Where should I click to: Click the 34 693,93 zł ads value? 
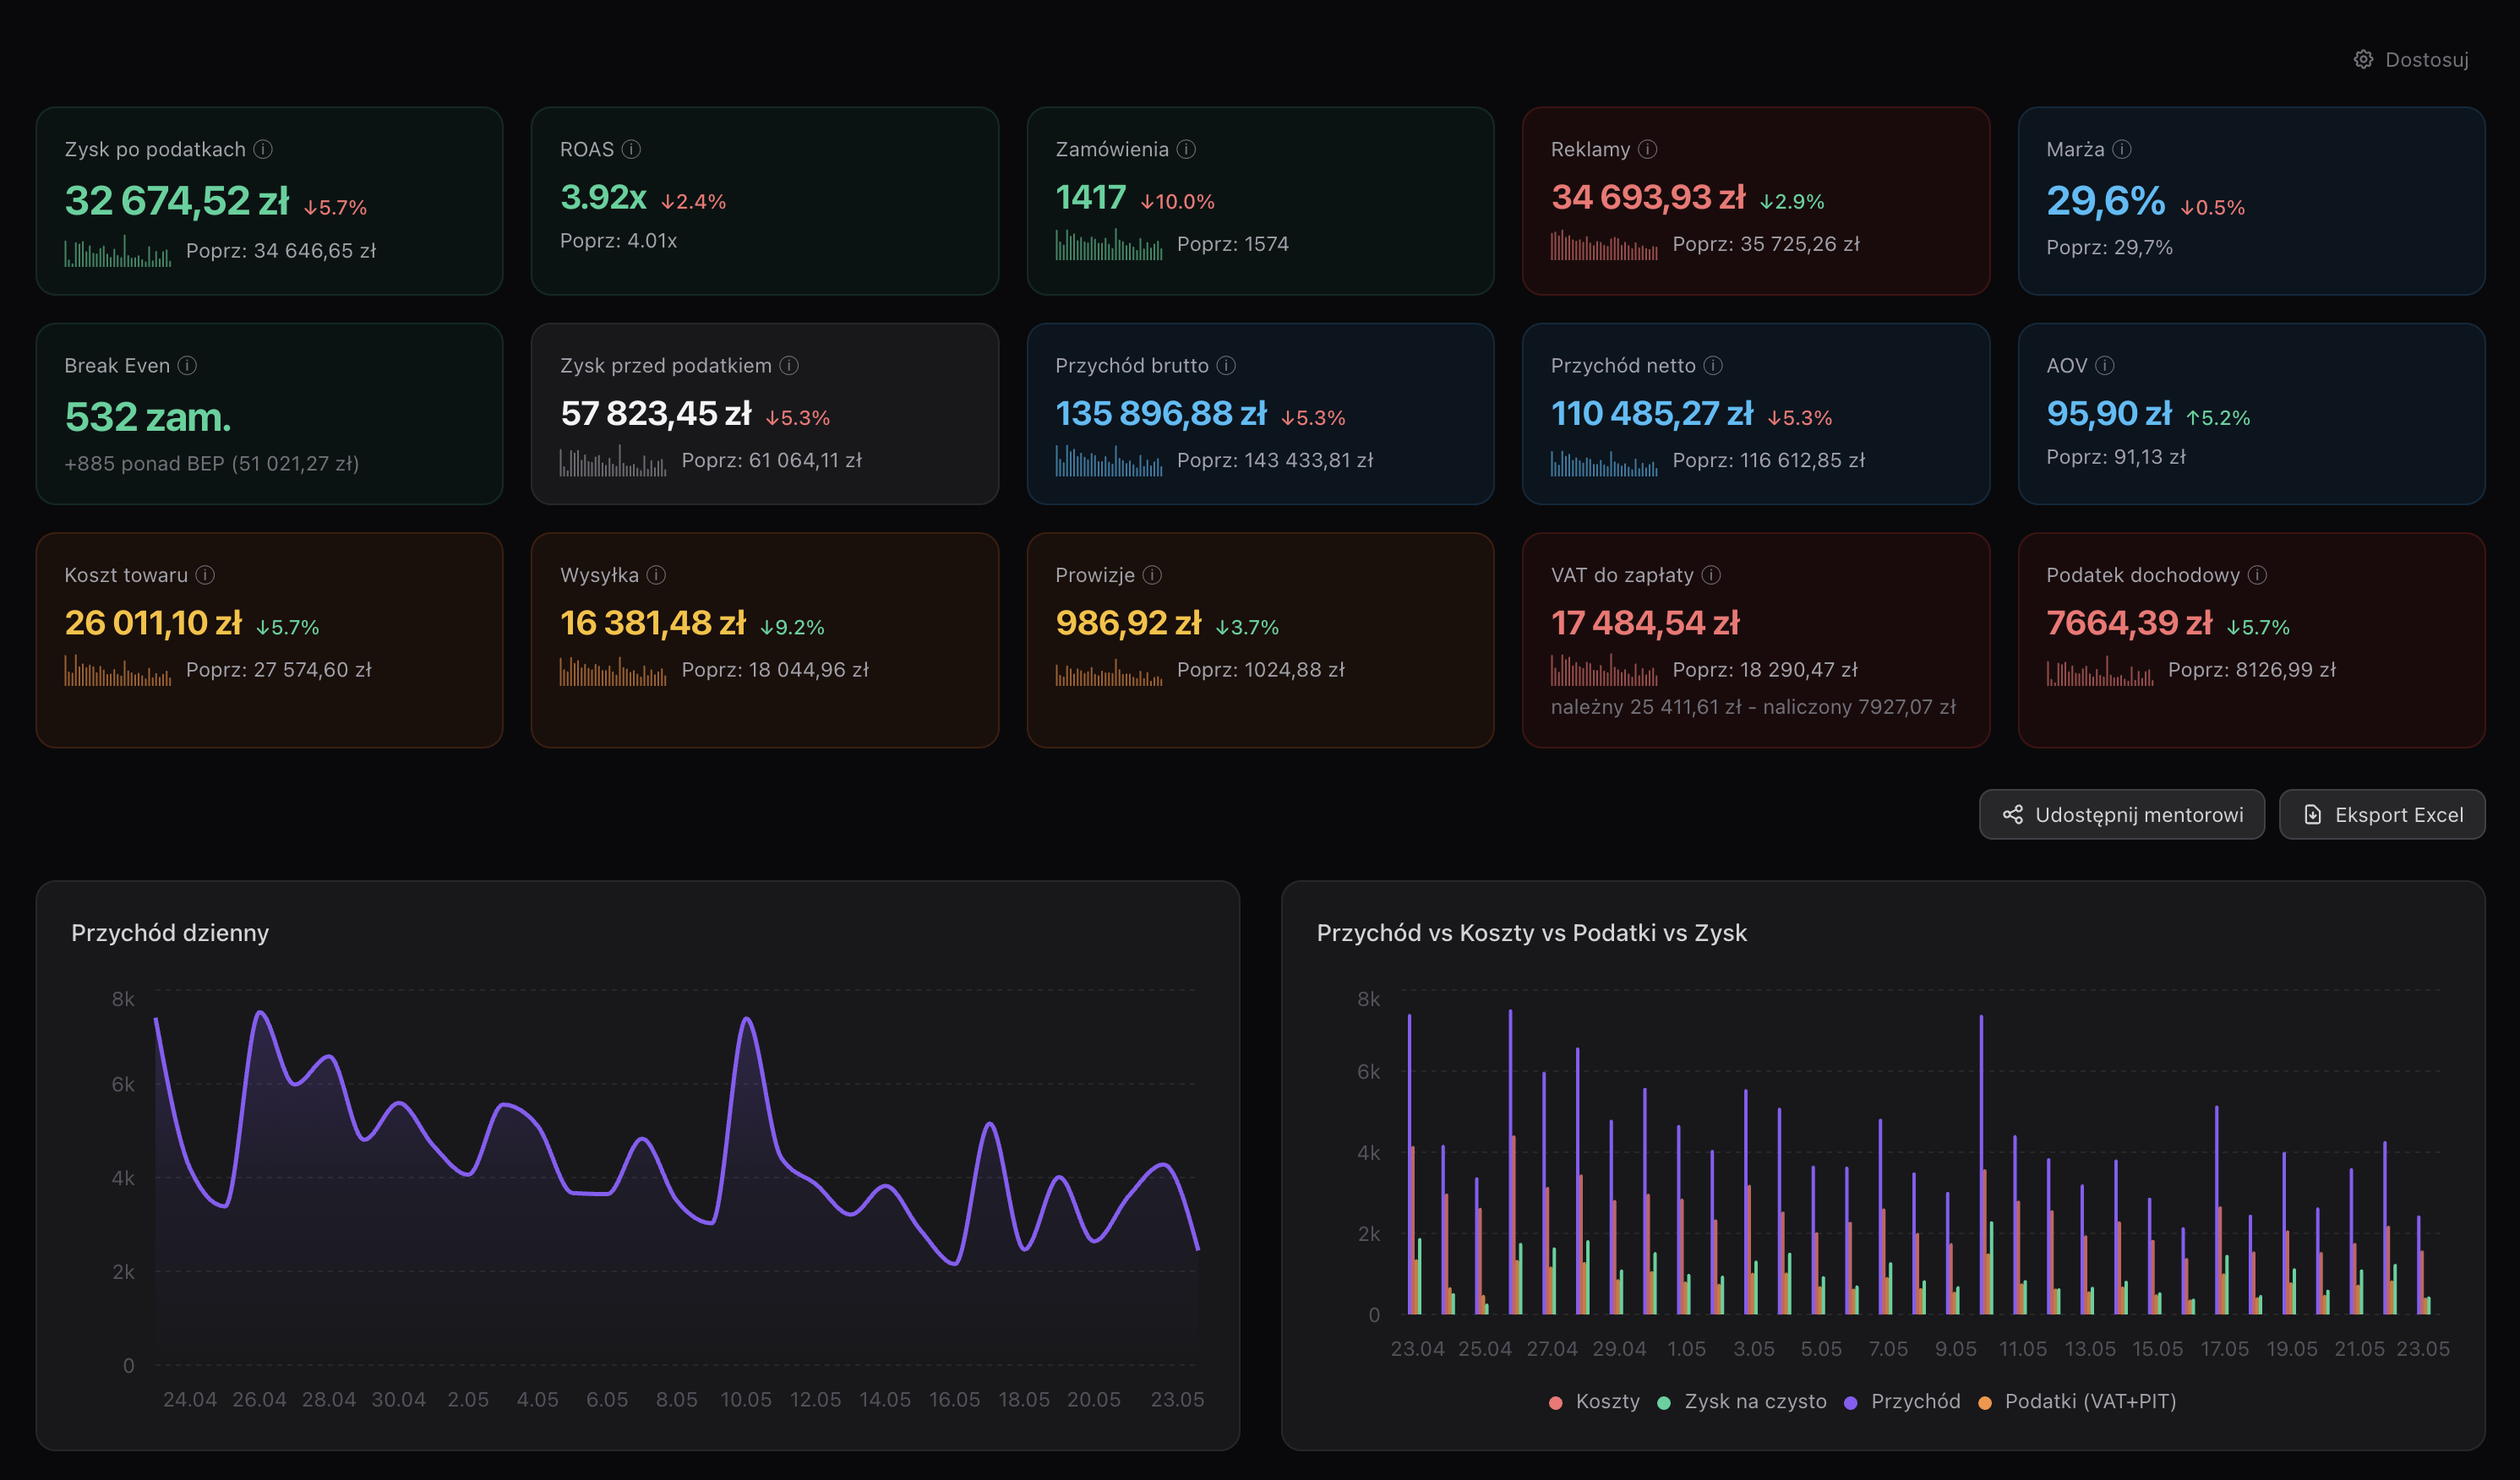1648,197
